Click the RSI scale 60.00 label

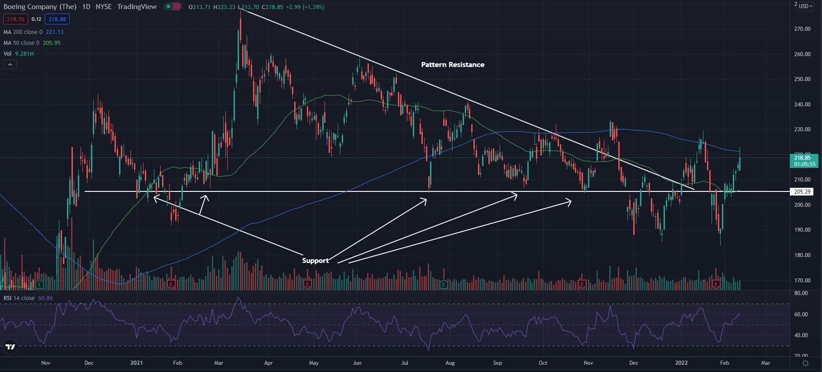[x=801, y=315]
